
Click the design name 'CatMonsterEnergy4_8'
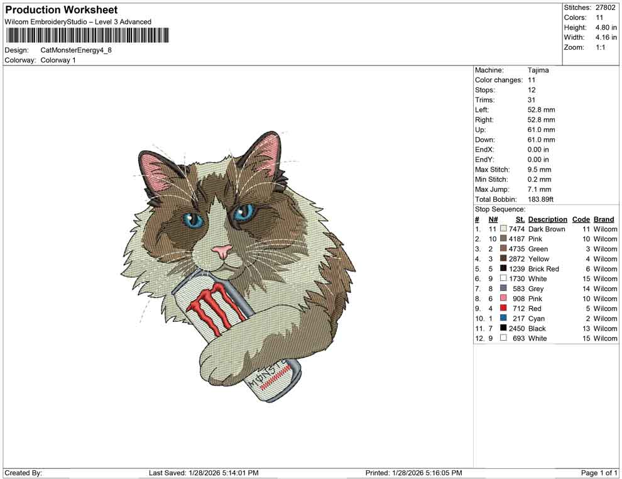click(76, 50)
